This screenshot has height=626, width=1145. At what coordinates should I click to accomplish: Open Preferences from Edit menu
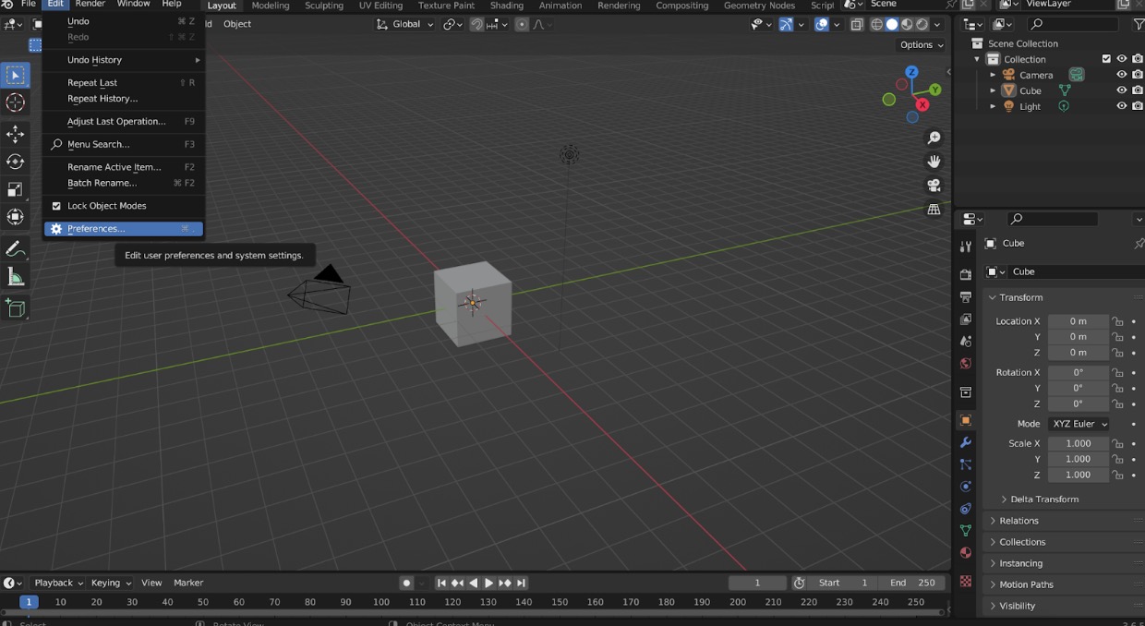(124, 229)
